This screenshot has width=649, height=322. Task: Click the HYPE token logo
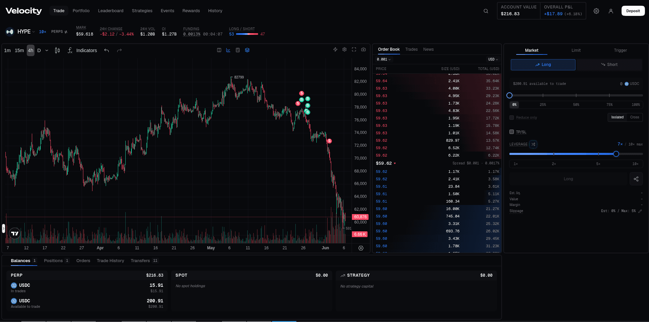[x=10, y=31]
